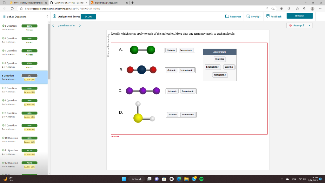Switch to HW 1 Matter, Measurements tab
Viewport: 325px width, 183px height.
click(29, 3)
